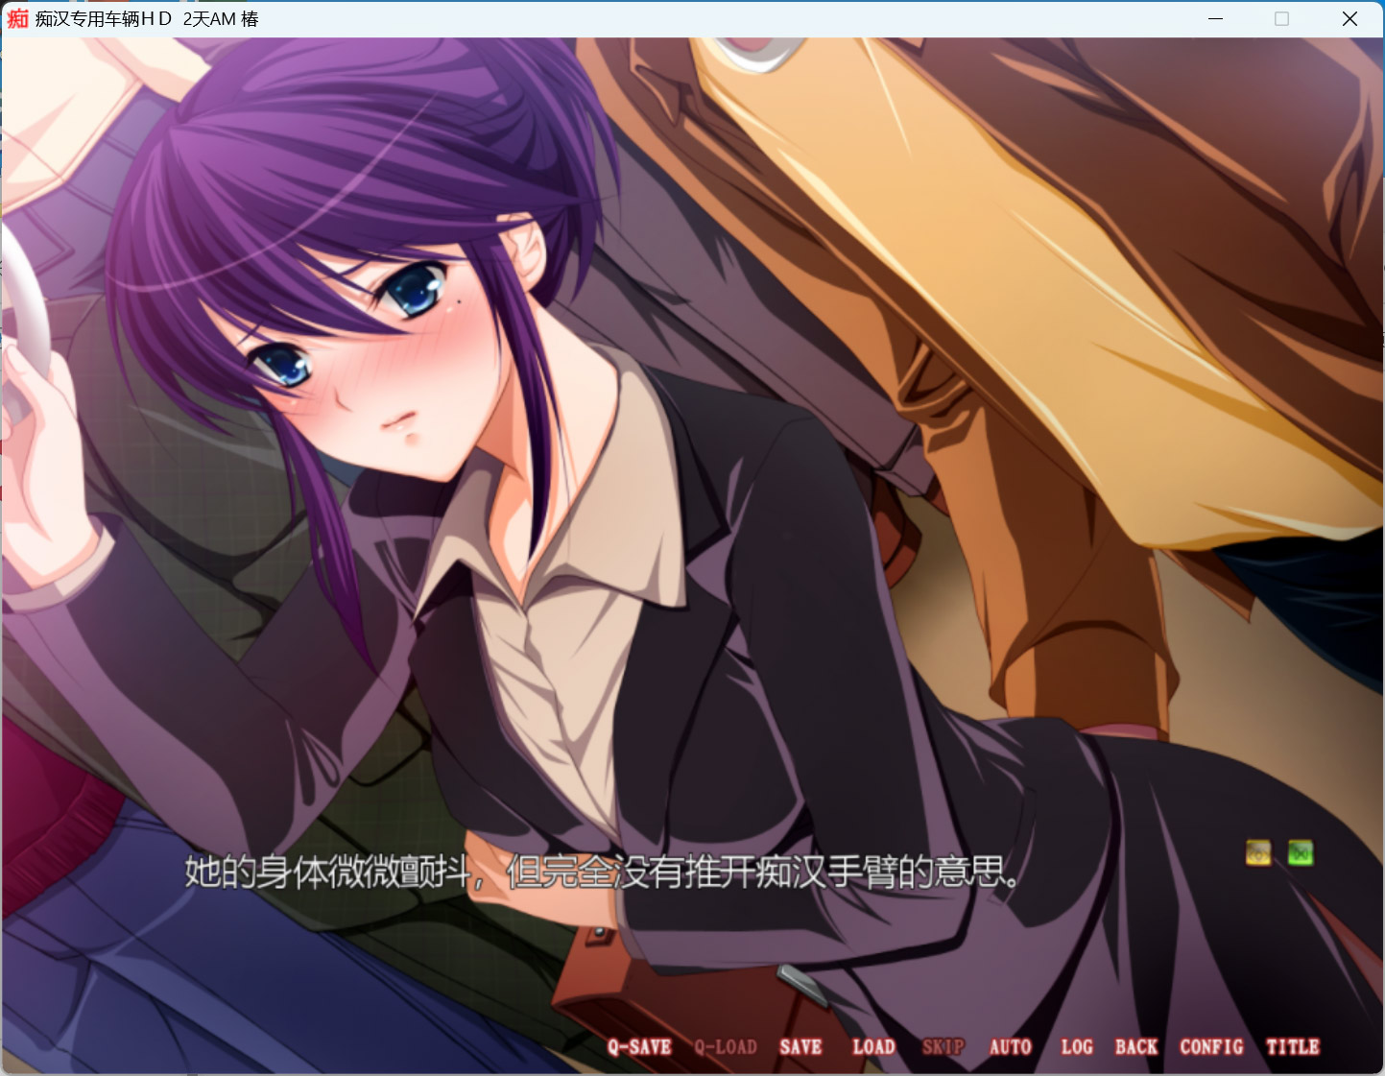
Task: Close the game window
Action: 1349,18
